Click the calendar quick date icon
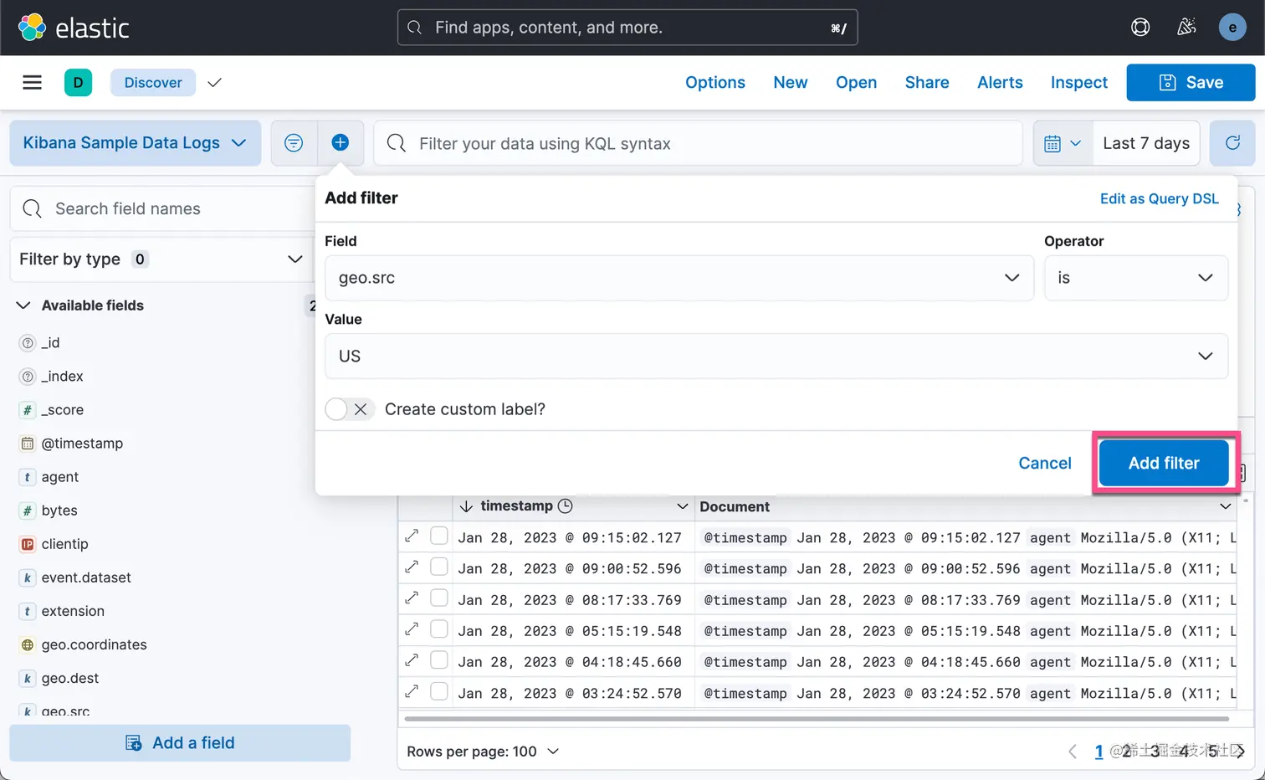Image resolution: width=1265 pixels, height=780 pixels. pos(1063,143)
